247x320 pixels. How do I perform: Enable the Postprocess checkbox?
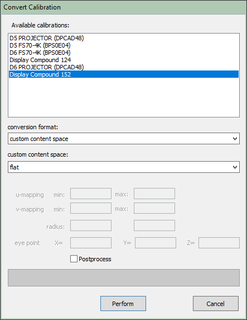click(x=74, y=259)
